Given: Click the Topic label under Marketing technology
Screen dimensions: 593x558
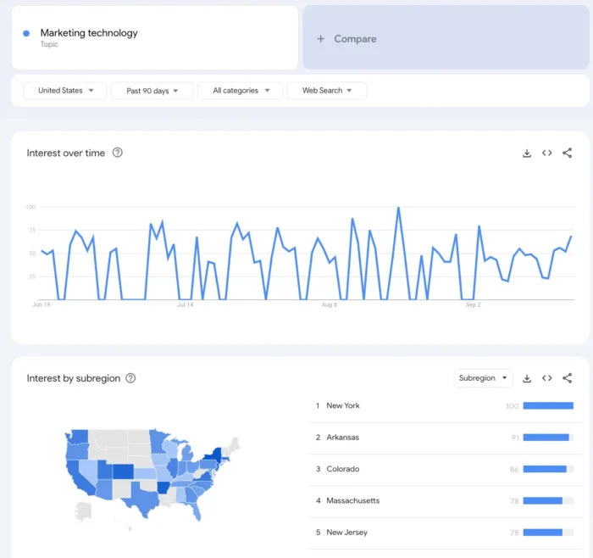Looking at the screenshot, I should click(x=49, y=44).
